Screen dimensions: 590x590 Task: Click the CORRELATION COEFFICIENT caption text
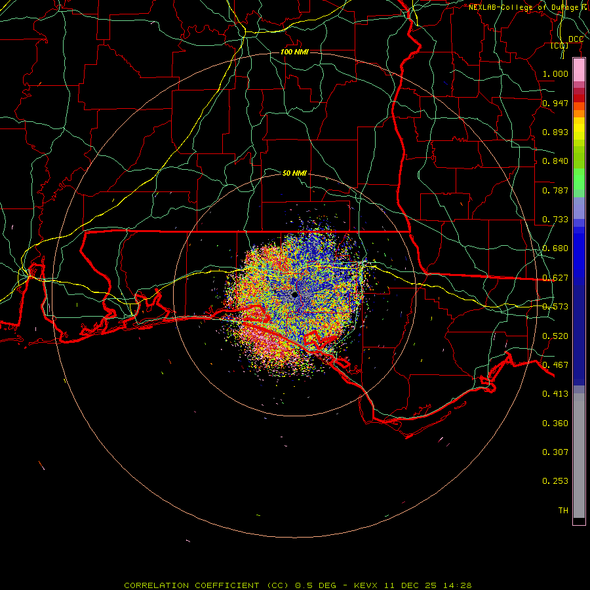click(191, 585)
